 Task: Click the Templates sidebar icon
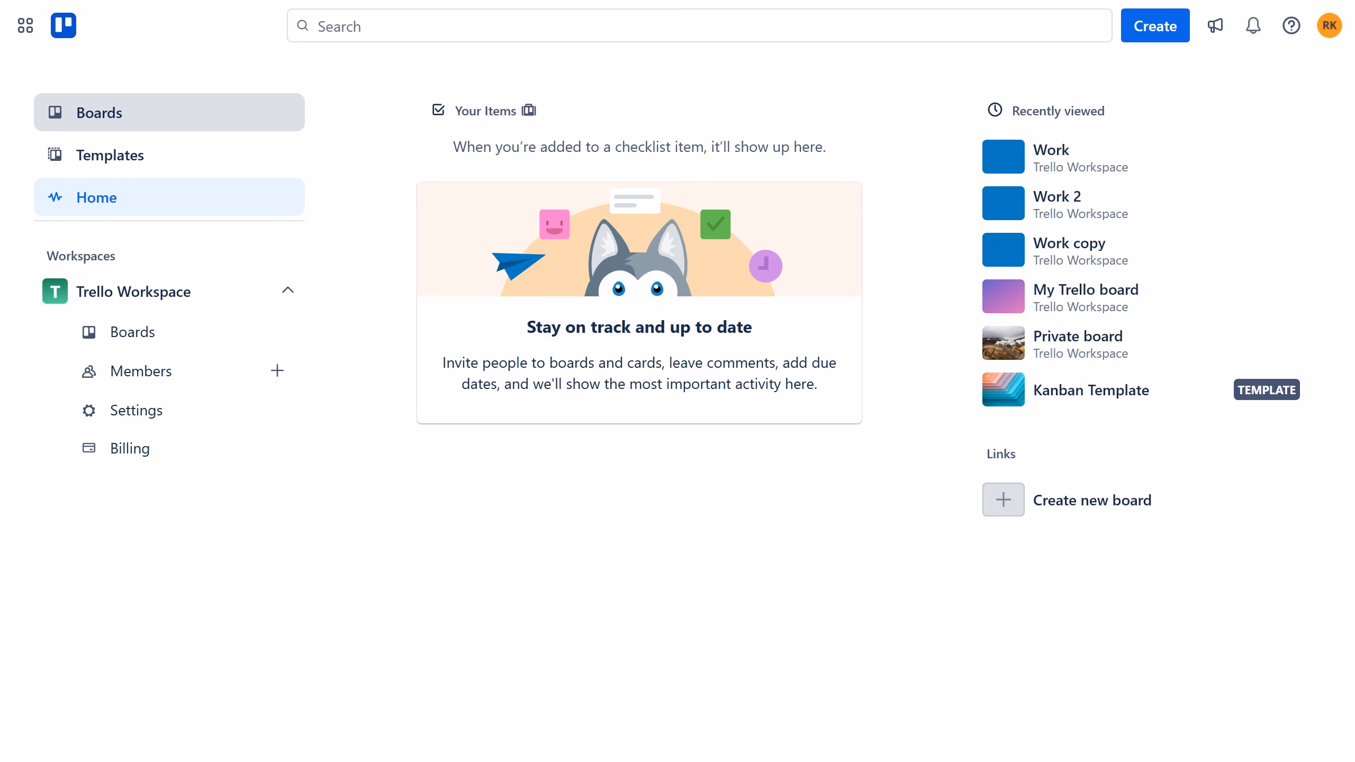55,155
